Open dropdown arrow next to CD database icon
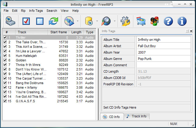The image size is (196, 128). 97,21
